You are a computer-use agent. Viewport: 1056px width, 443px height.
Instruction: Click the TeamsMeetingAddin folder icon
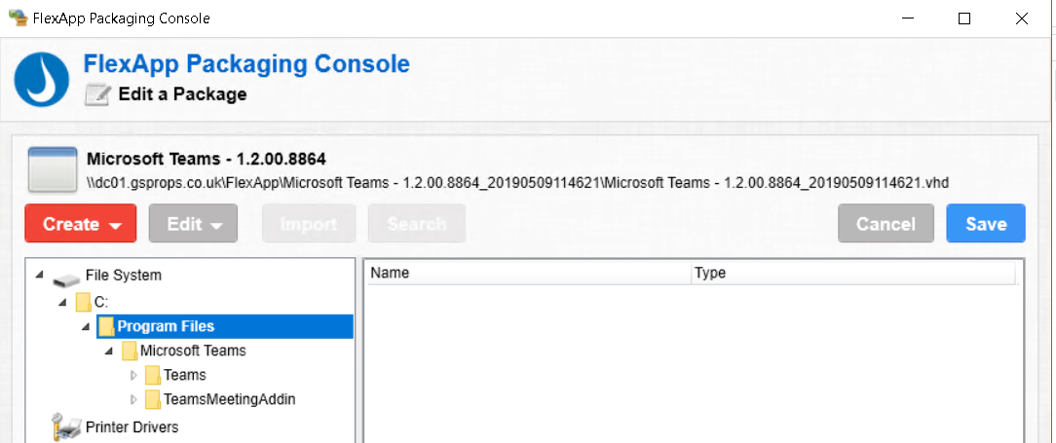click(x=152, y=399)
